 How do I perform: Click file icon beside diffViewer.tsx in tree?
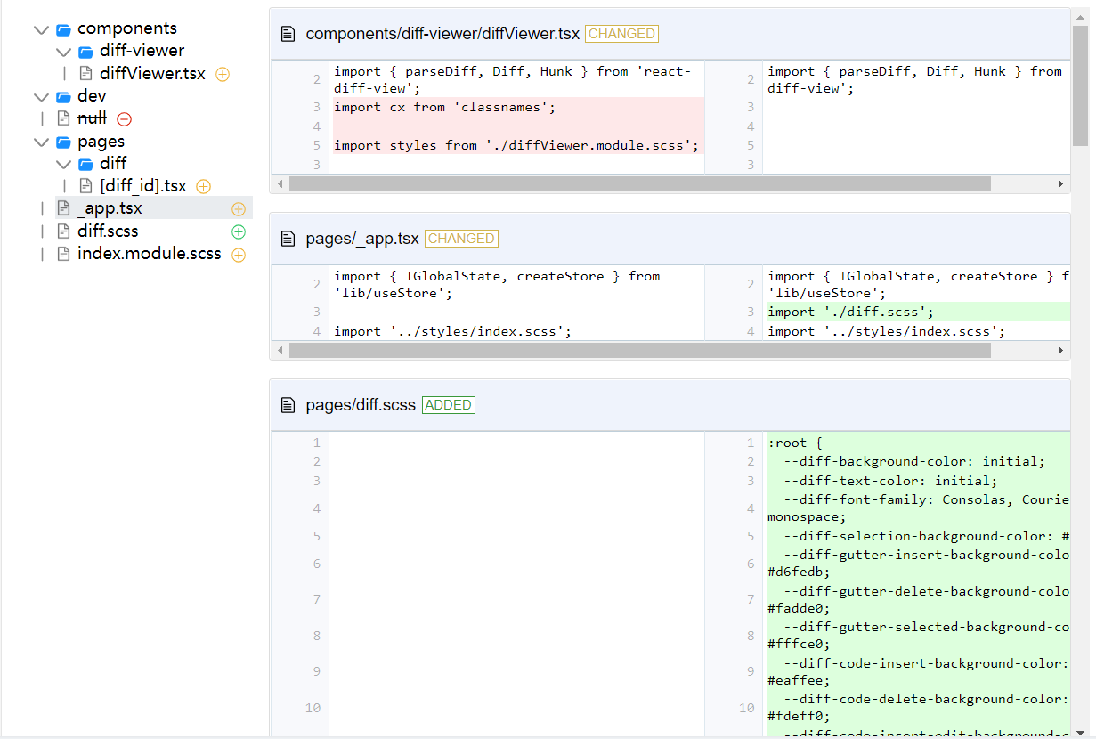(86, 74)
